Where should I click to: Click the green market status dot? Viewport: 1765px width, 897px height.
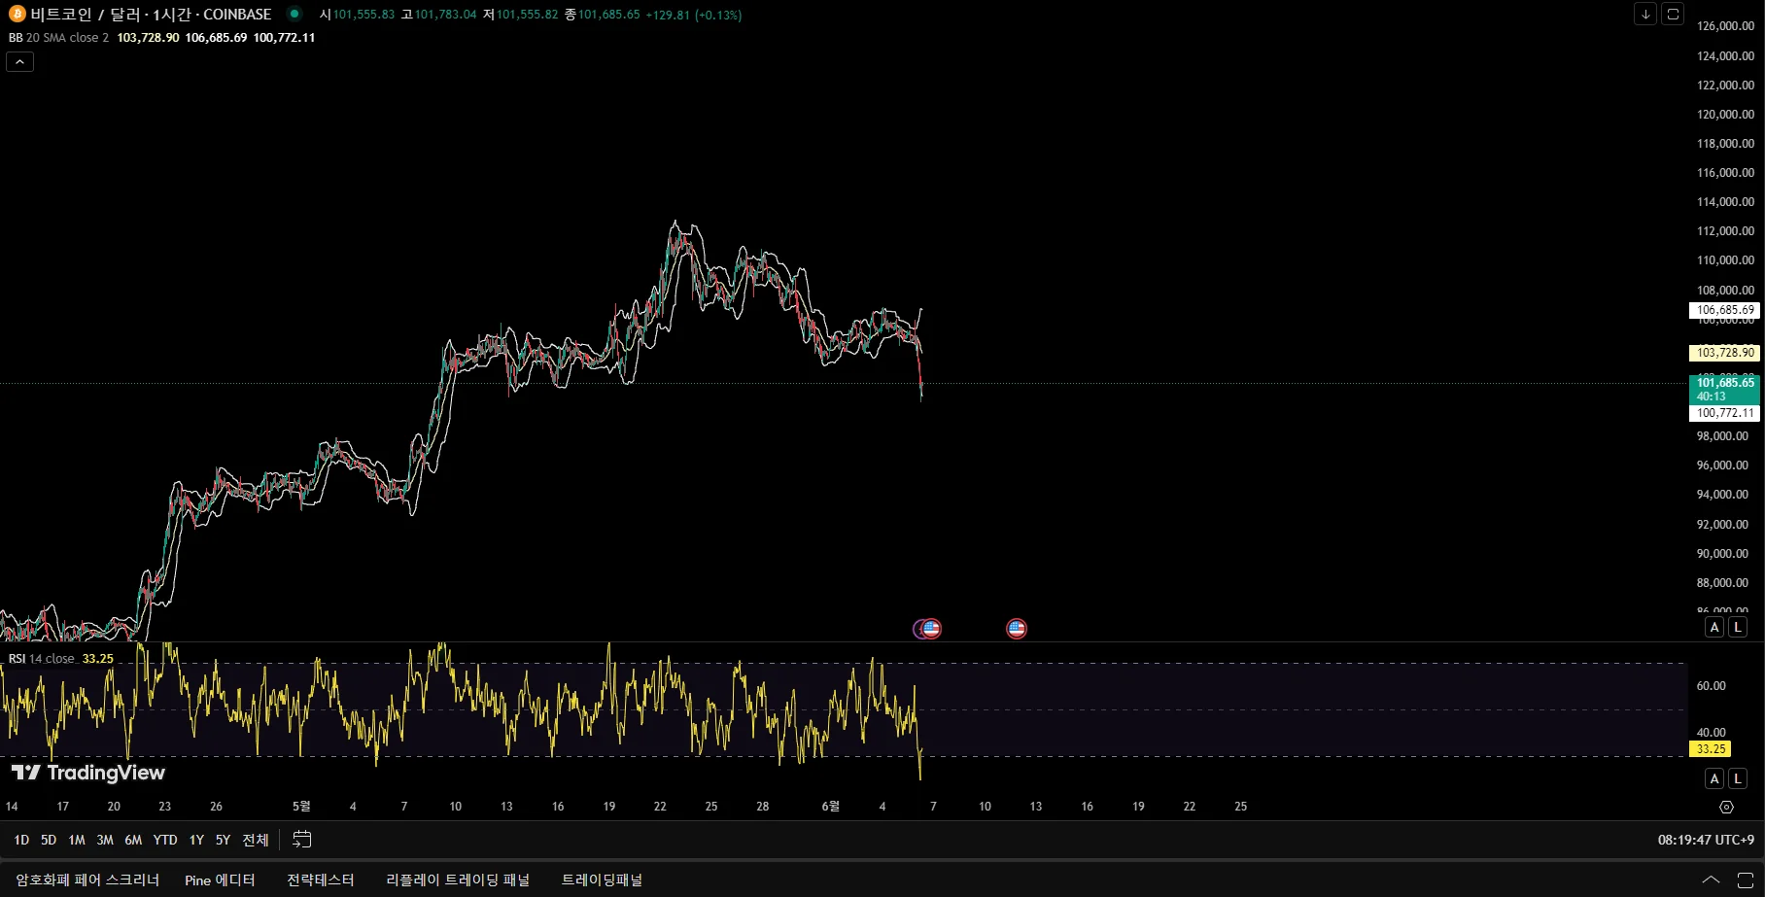pos(294,15)
